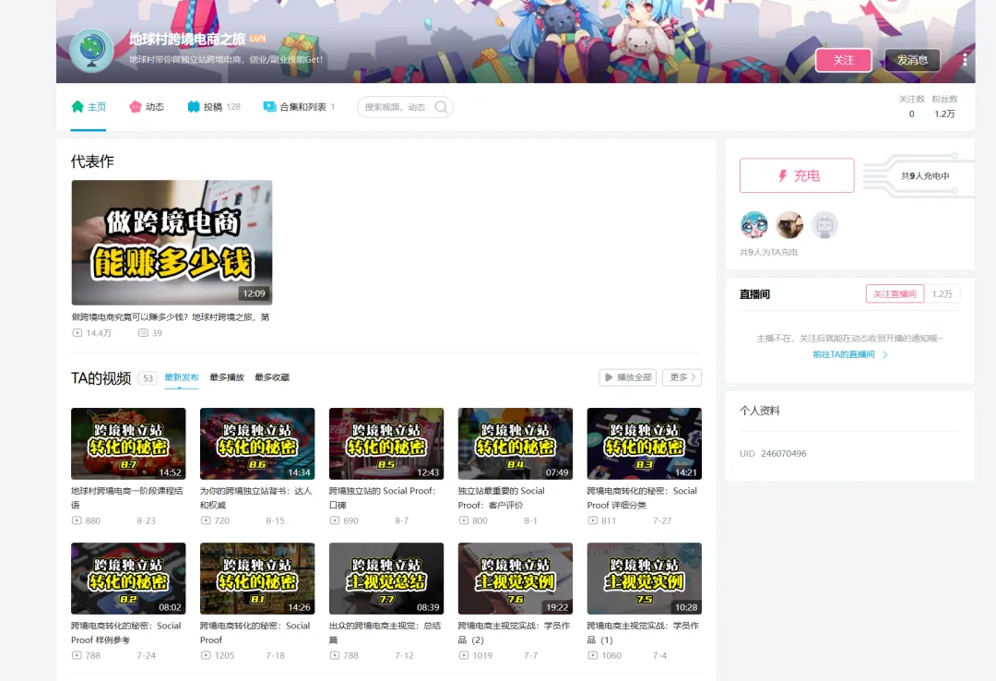
Task: Expand 更多 videos list
Action: coord(682,377)
